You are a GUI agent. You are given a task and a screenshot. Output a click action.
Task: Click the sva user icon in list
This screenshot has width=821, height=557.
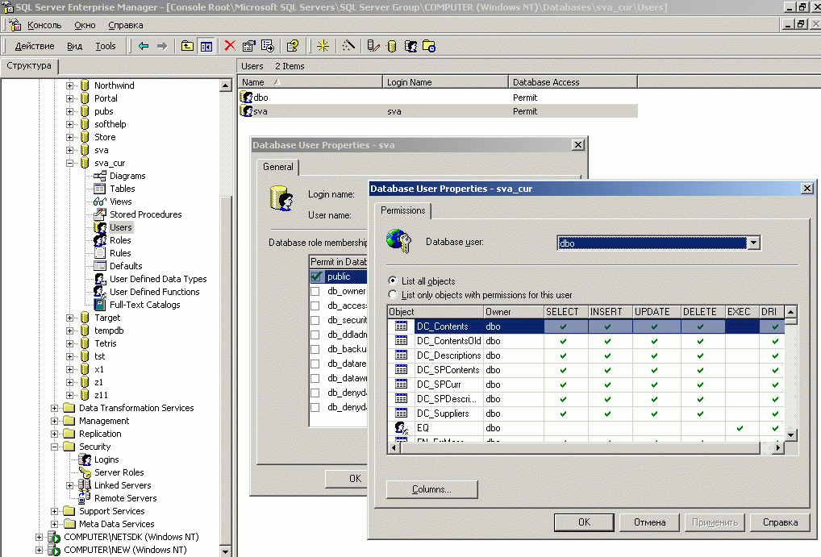click(246, 111)
